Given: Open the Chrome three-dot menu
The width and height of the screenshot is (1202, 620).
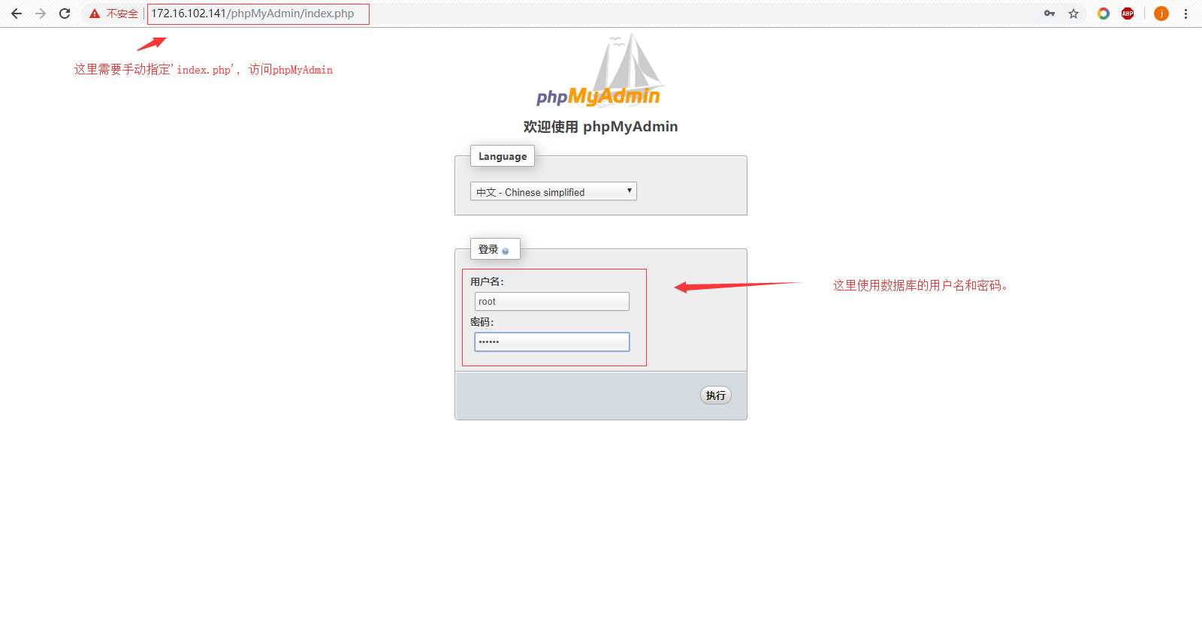Looking at the screenshot, I should (x=1185, y=14).
